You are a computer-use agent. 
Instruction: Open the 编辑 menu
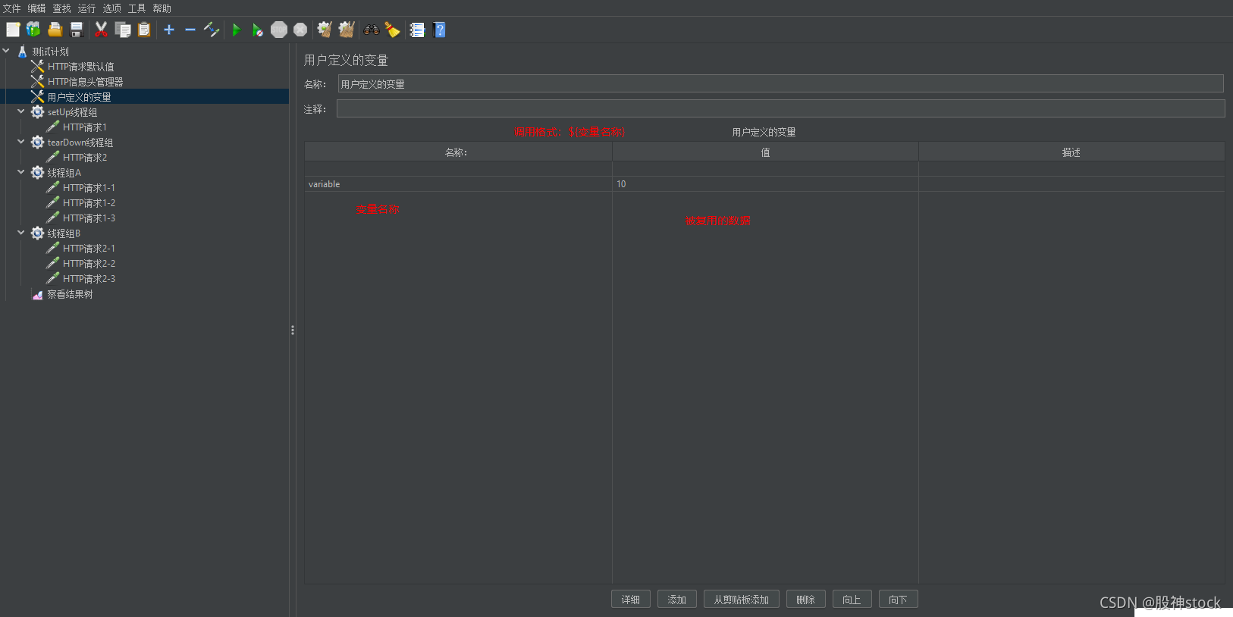(x=36, y=8)
